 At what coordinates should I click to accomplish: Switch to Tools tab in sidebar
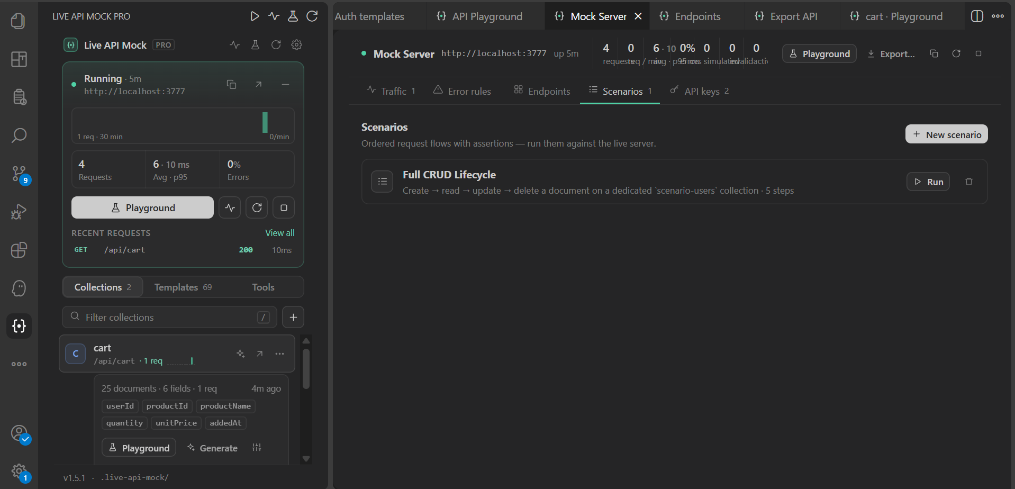[x=263, y=287]
